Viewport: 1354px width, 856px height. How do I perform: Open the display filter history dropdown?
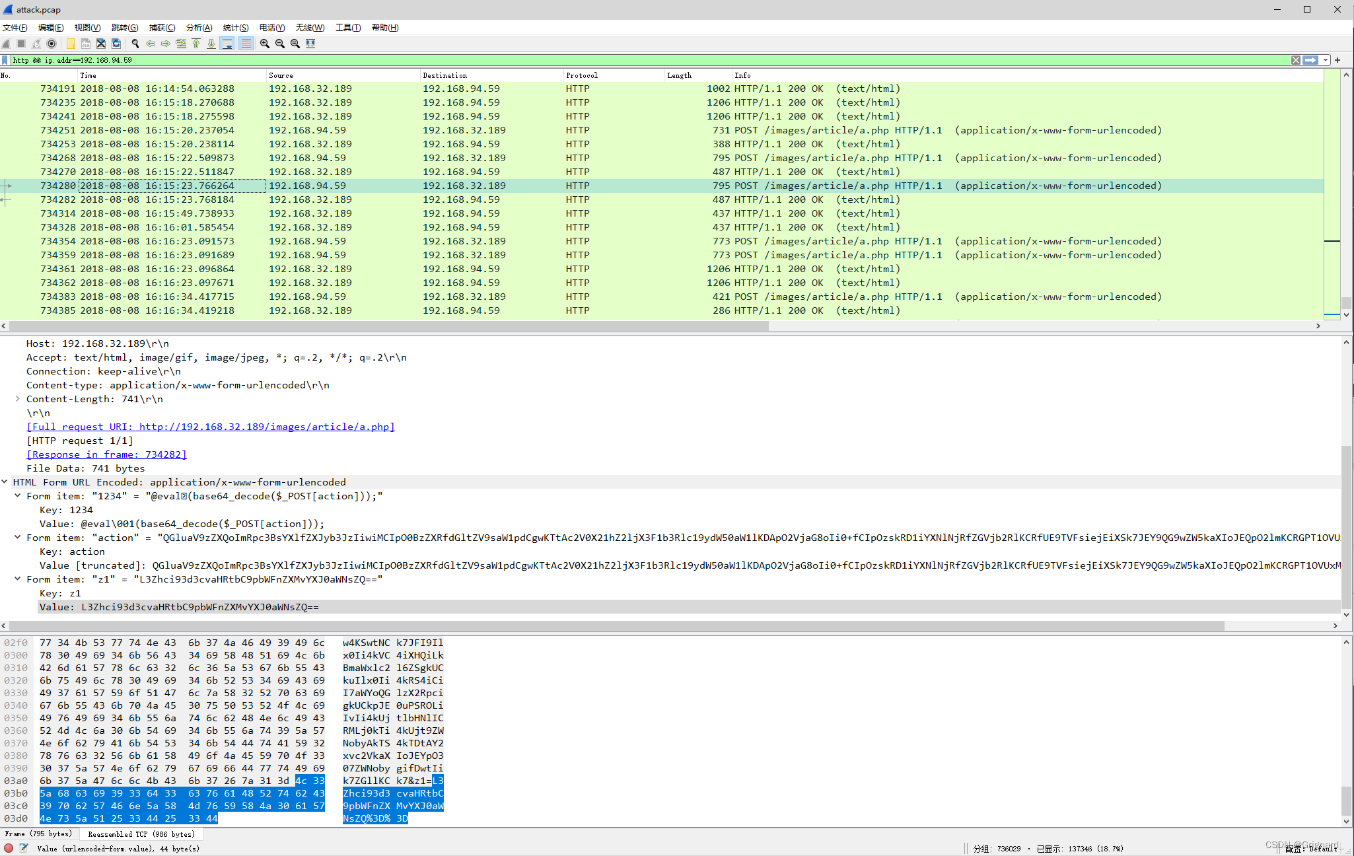tap(1326, 60)
